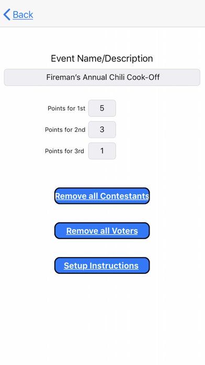Clear all voters with the blue button
205x365 pixels.
102,231
